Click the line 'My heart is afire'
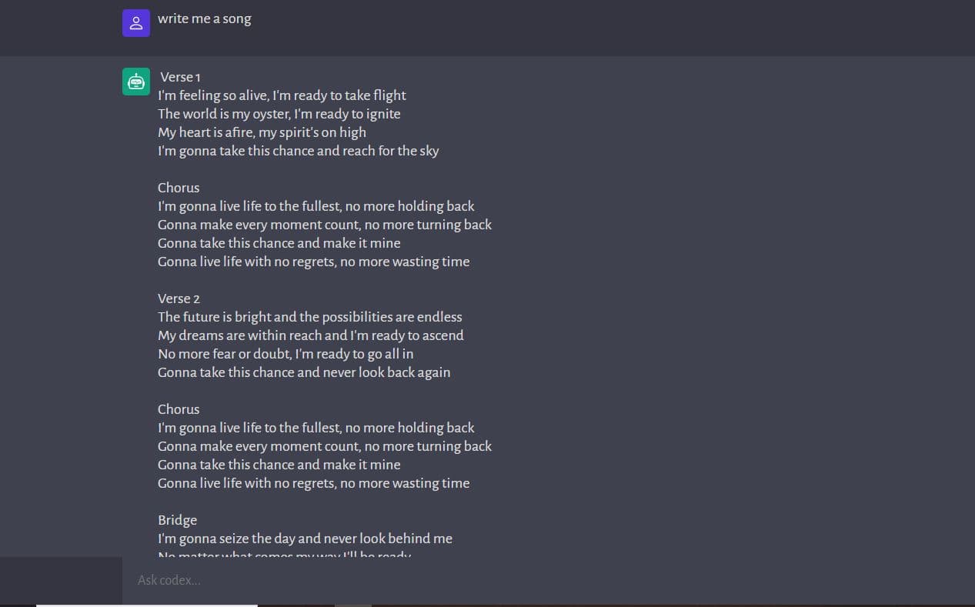975x607 pixels. [x=262, y=132]
